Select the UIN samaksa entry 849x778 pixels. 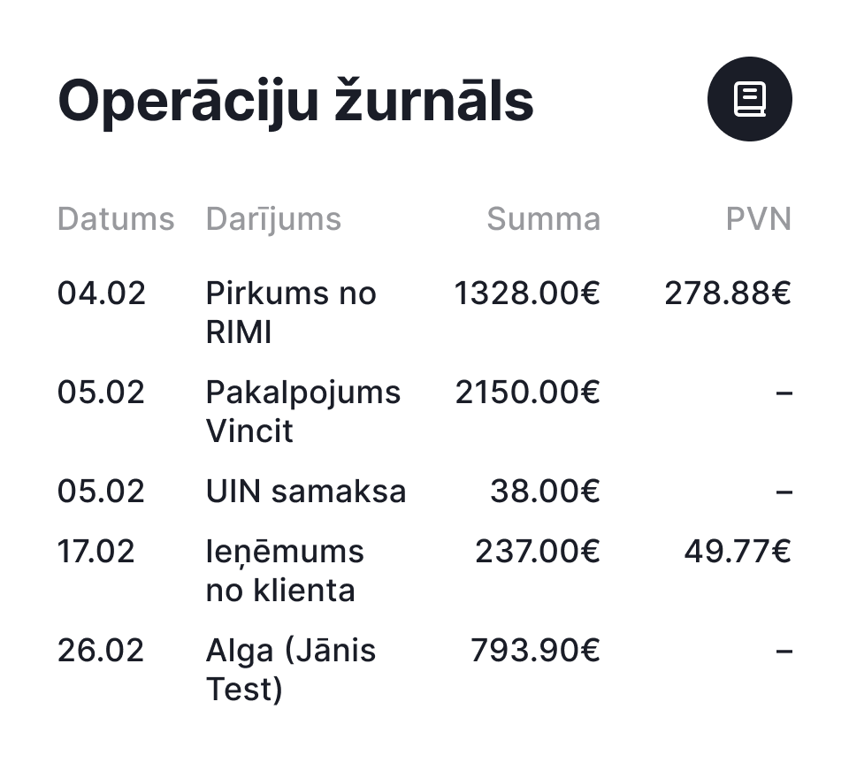[305, 491]
